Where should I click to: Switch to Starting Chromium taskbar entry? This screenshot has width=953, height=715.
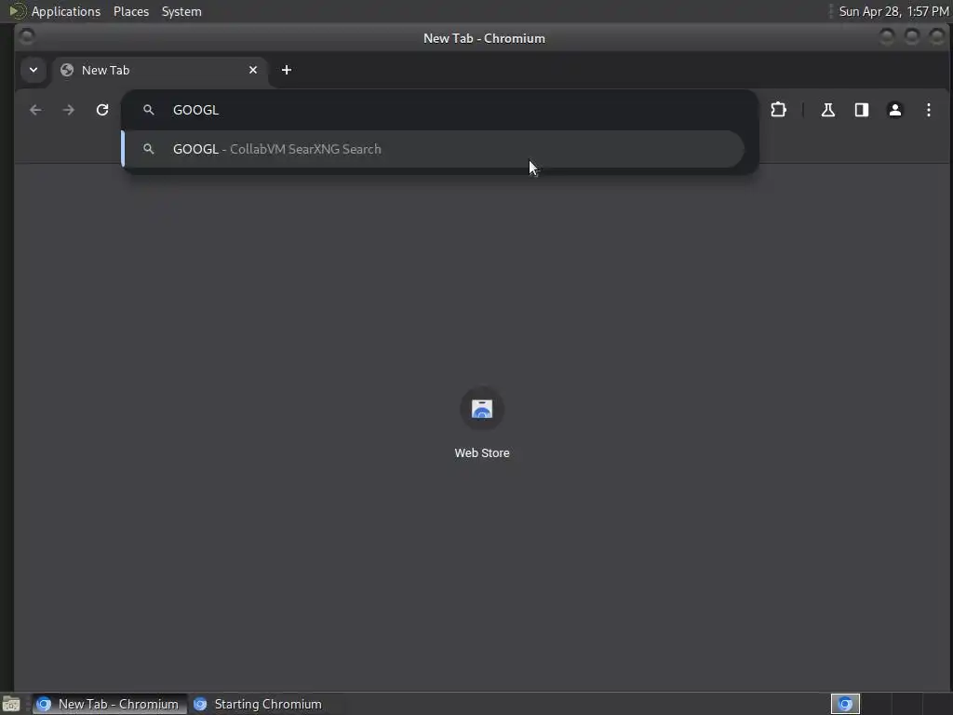pos(258,704)
